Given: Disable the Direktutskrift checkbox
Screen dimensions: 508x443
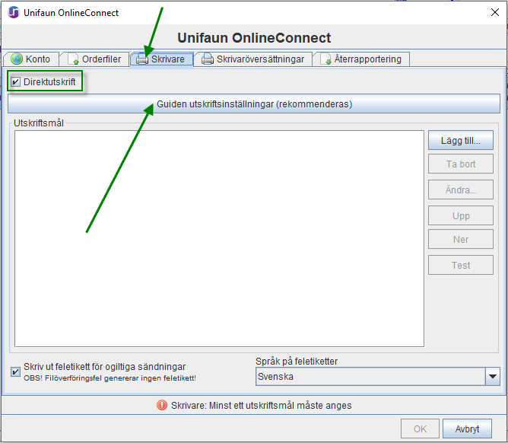Looking at the screenshot, I should click(x=16, y=81).
